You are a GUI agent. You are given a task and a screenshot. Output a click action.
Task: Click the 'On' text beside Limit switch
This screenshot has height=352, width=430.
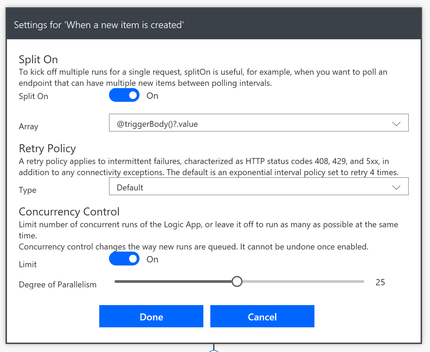coord(152,259)
